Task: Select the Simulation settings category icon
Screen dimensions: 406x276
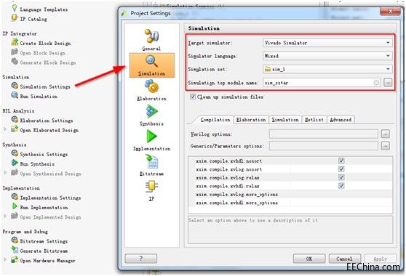Action: (151, 62)
